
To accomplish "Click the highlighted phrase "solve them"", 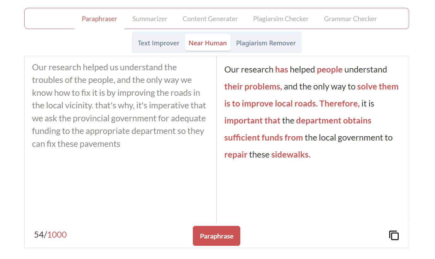I will [378, 86].
